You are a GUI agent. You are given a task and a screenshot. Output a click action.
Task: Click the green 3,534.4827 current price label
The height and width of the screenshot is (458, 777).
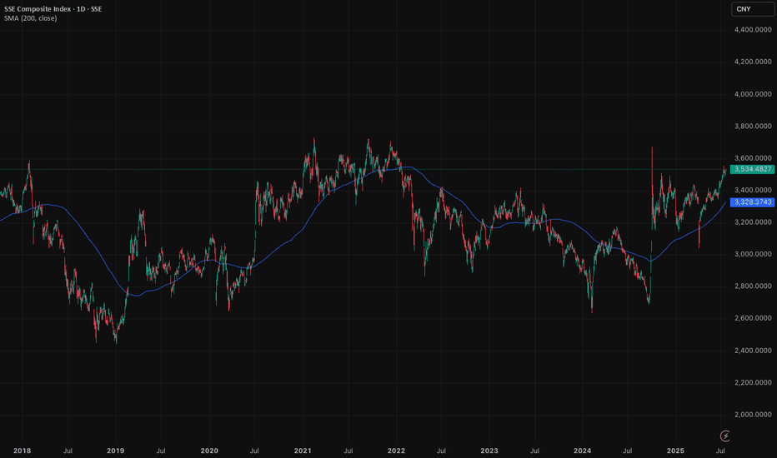(750, 170)
